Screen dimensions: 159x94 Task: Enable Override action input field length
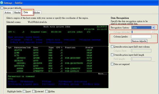tap(112, 55)
